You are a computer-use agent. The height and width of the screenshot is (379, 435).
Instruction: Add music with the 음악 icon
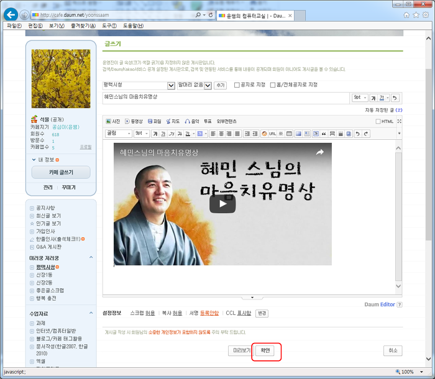[192, 121]
